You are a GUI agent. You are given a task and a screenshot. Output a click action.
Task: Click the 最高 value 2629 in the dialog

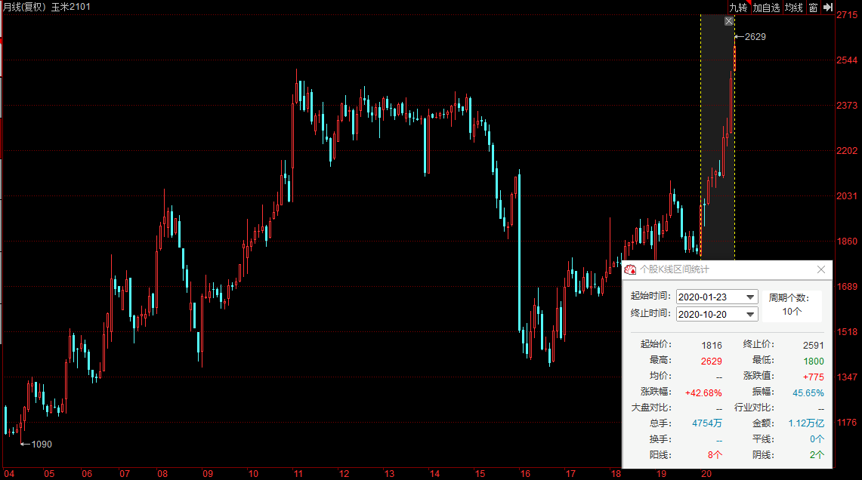click(712, 362)
